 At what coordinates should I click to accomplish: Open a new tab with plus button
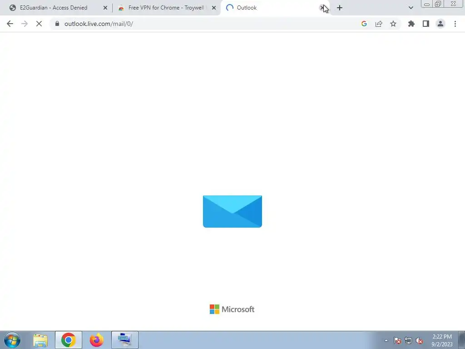(x=340, y=8)
